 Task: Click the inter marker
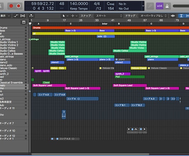point(104,24)
